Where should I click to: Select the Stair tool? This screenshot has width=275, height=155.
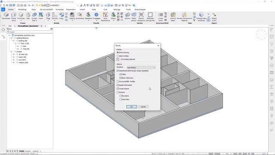(28, 16)
